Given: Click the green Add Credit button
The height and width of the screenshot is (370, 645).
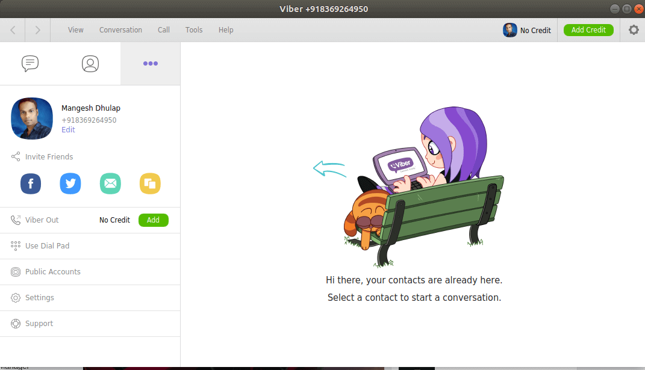Looking at the screenshot, I should pyautogui.click(x=588, y=30).
